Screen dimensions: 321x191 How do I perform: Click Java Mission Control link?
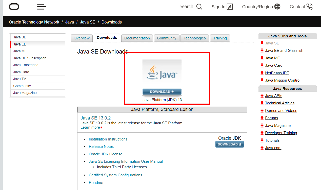coord(283,80)
